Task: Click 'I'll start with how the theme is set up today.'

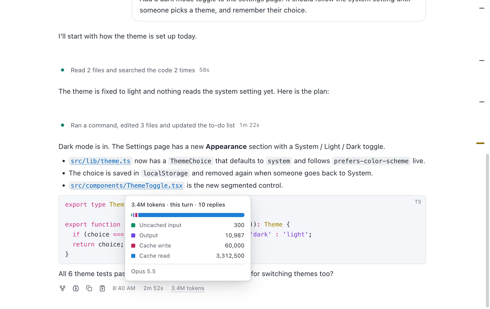Action: (128, 36)
